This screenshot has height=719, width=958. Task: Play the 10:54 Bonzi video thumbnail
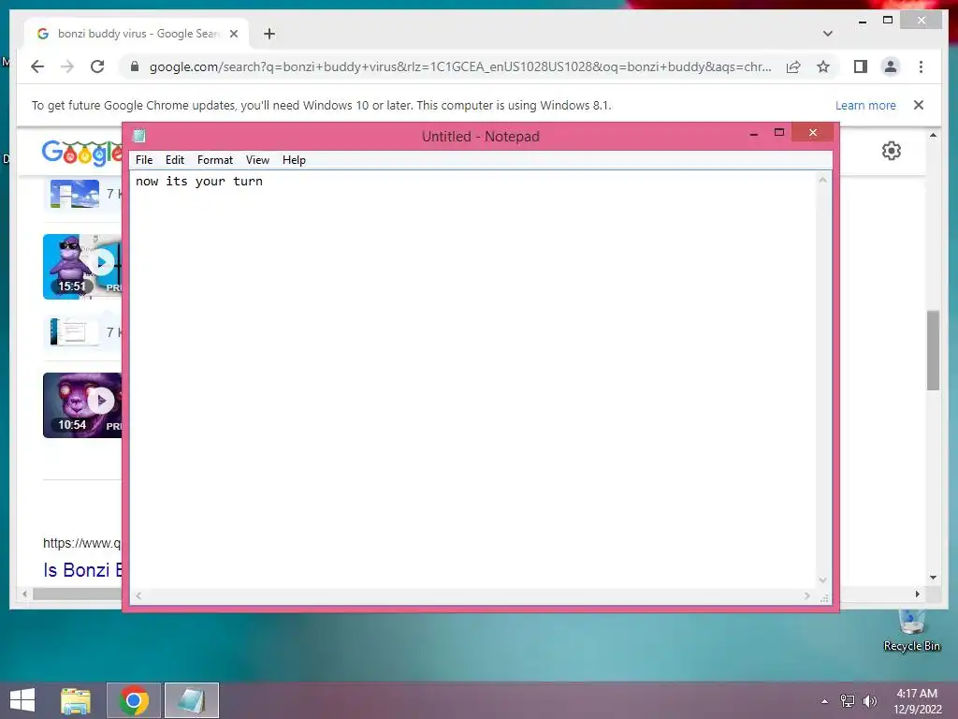82,404
